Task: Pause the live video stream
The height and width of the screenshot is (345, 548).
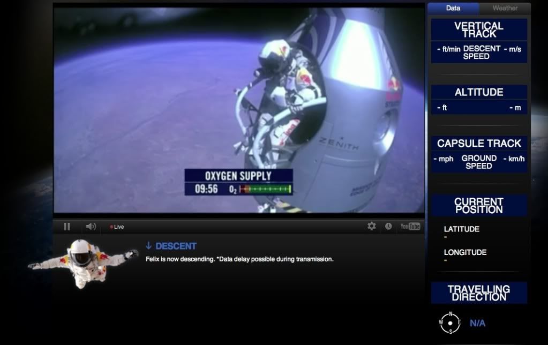Action: pyautogui.click(x=67, y=227)
